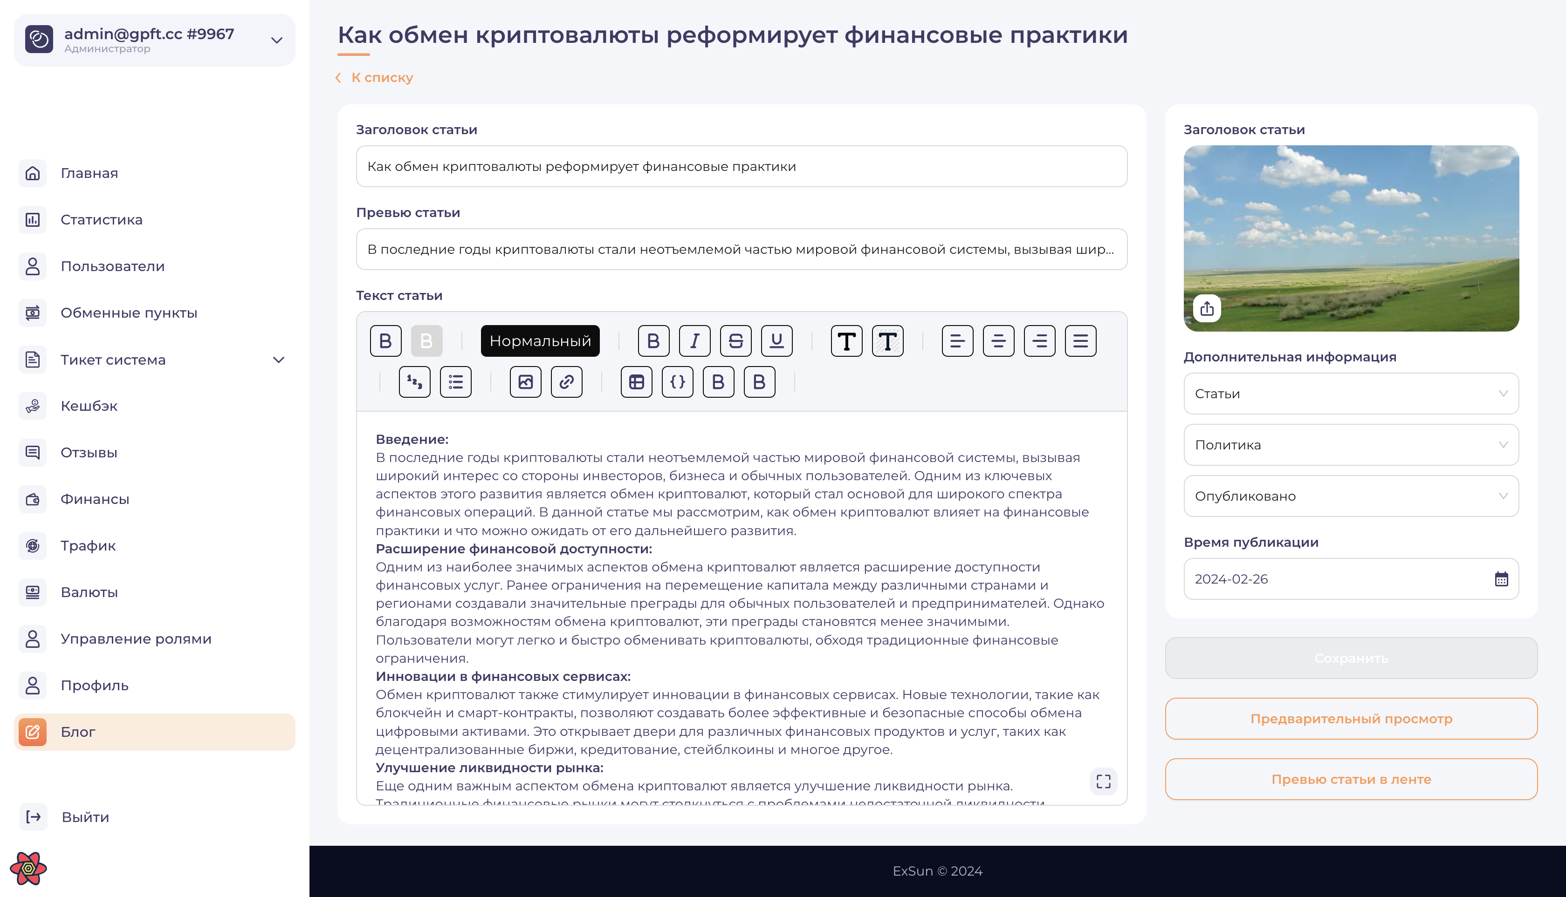Justify the text
The width and height of the screenshot is (1566, 897).
pyautogui.click(x=1081, y=341)
